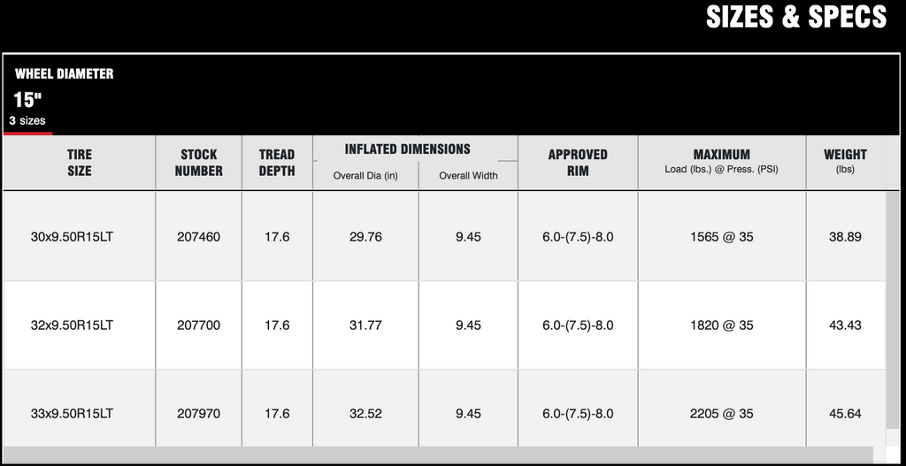Click stock number 207700
This screenshot has height=466, width=906.
click(x=199, y=325)
